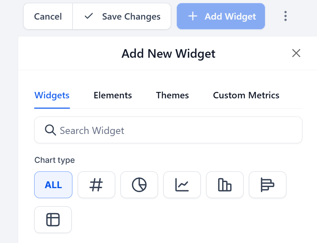
Task: Pick the horizontal bar chart filter
Action: click(x=267, y=185)
